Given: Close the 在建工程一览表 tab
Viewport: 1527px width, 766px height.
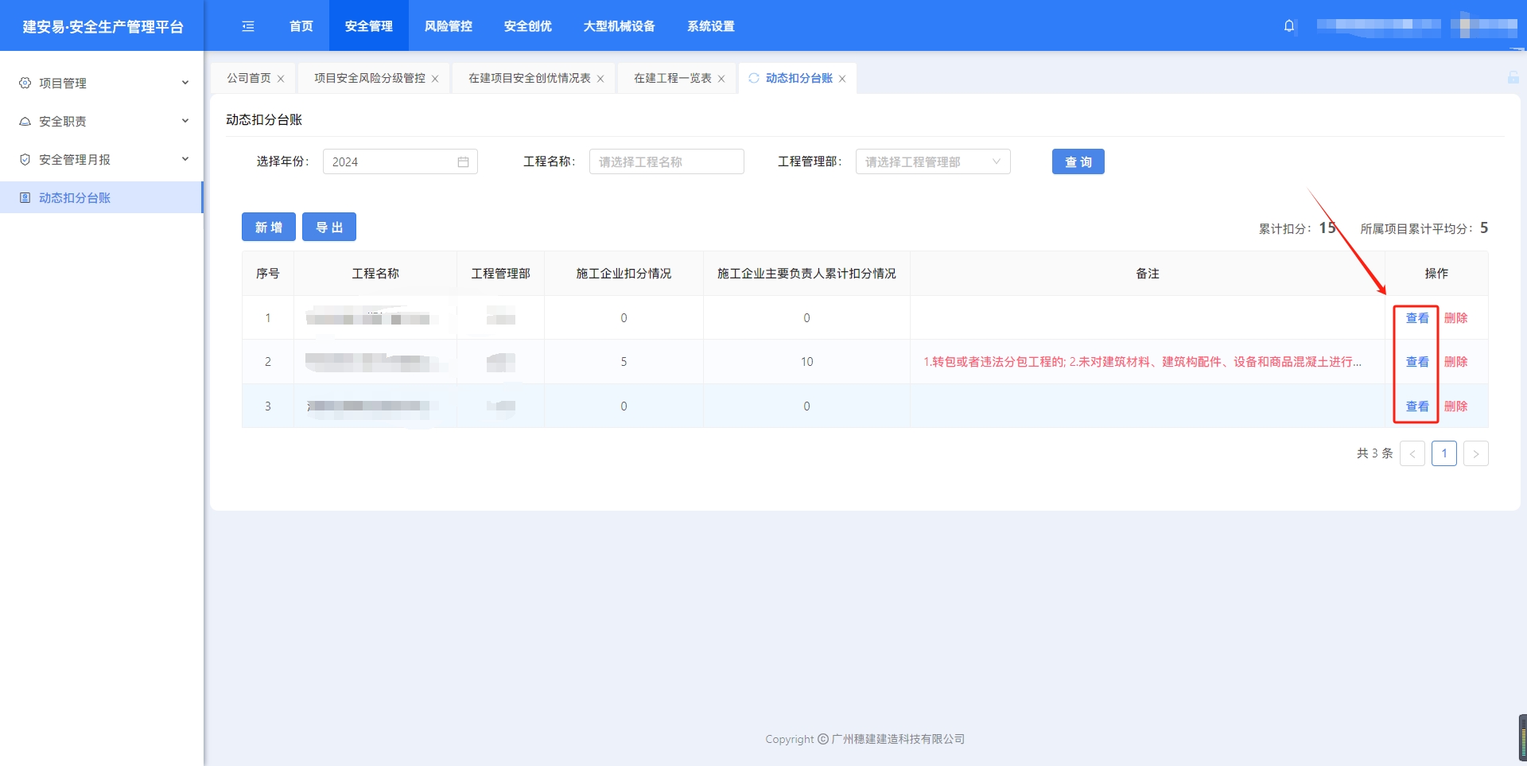Looking at the screenshot, I should click(x=721, y=79).
